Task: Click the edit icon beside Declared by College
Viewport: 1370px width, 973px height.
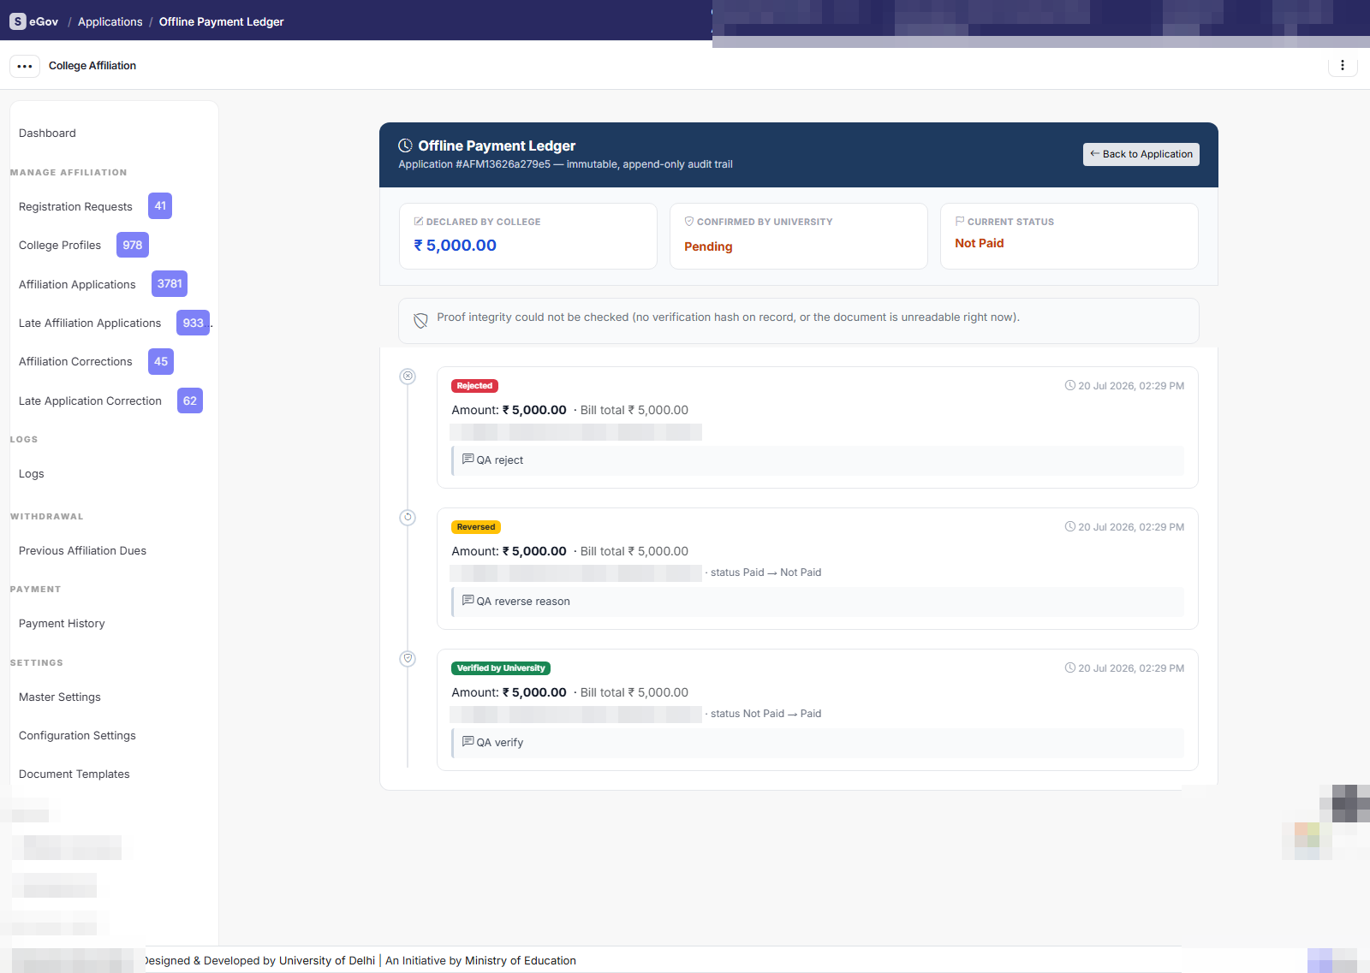Action: pos(419,222)
